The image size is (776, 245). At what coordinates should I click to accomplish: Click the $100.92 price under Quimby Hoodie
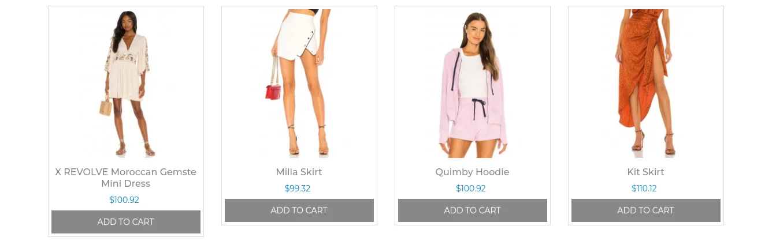click(471, 189)
